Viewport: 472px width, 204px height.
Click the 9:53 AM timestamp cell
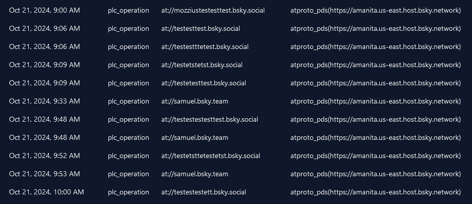click(x=44, y=174)
